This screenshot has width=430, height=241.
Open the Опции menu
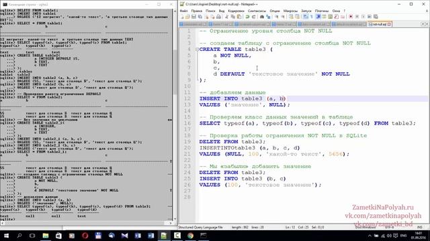(x=275, y=11)
